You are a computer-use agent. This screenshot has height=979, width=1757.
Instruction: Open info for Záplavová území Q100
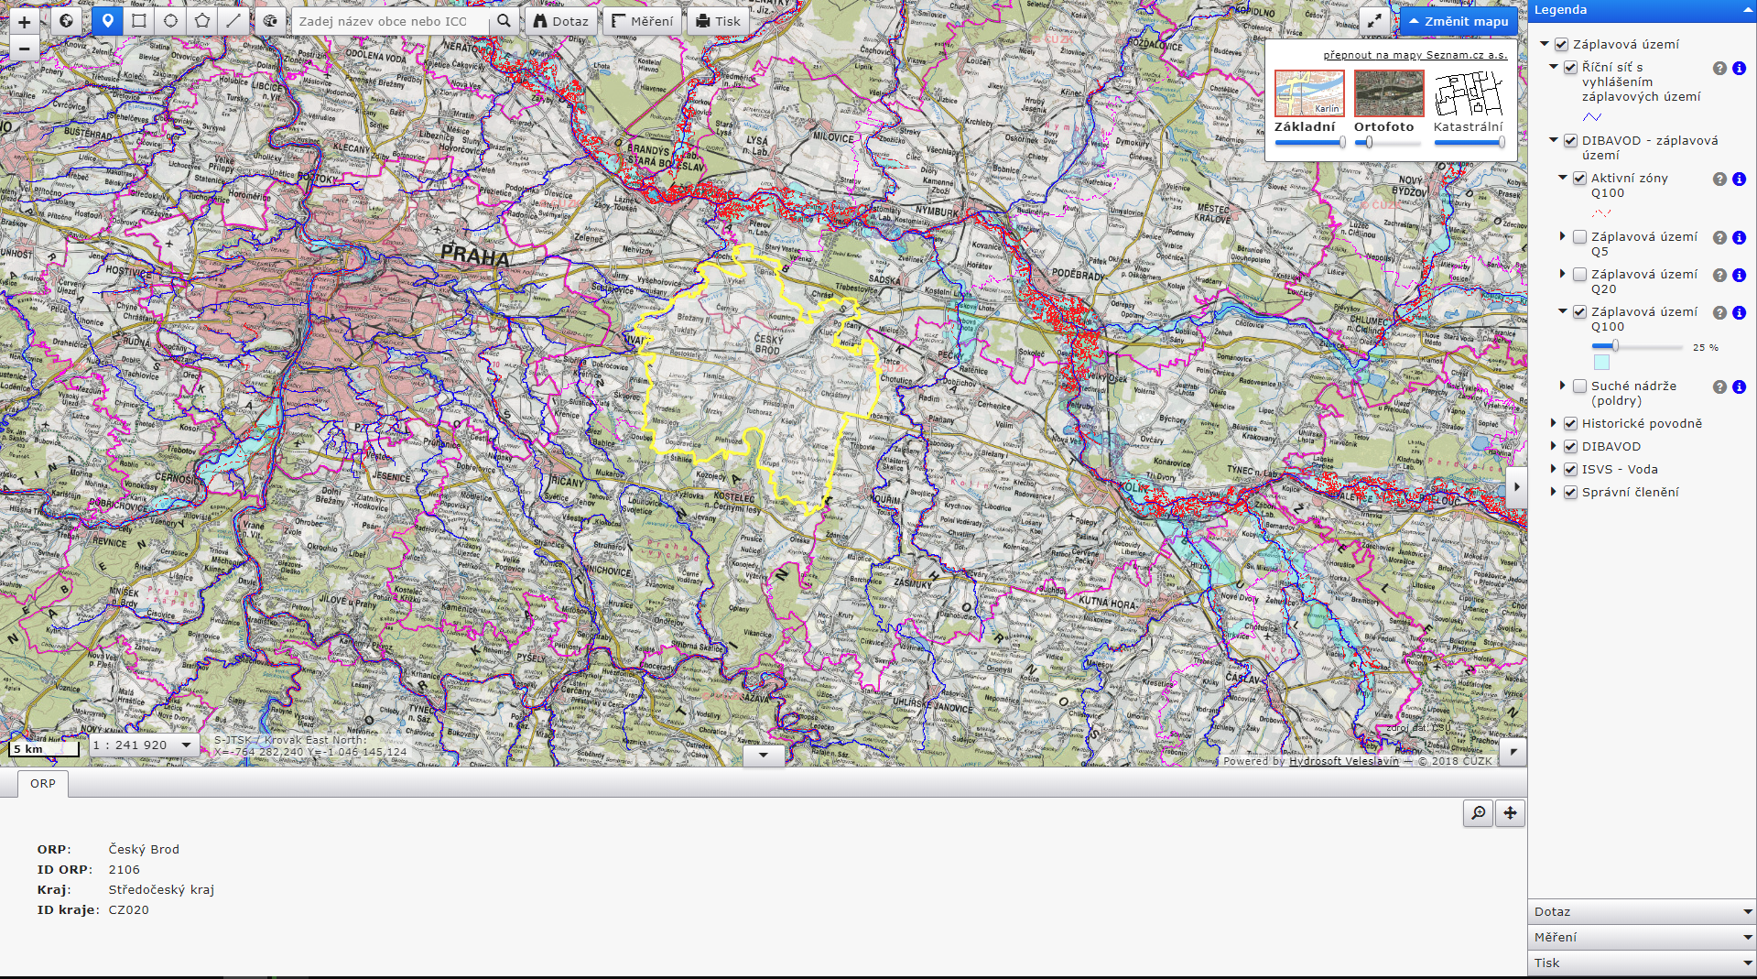[1739, 312]
